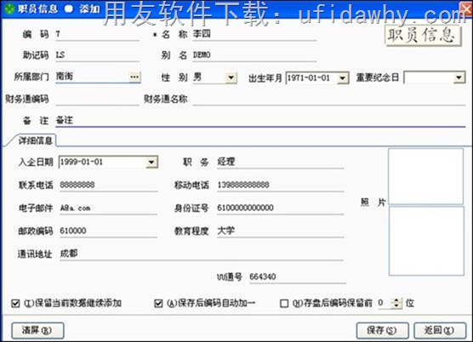Click the 财务通编码 input field
Image resolution: width=473 pixels, height=342 pixels.
pos(98,100)
